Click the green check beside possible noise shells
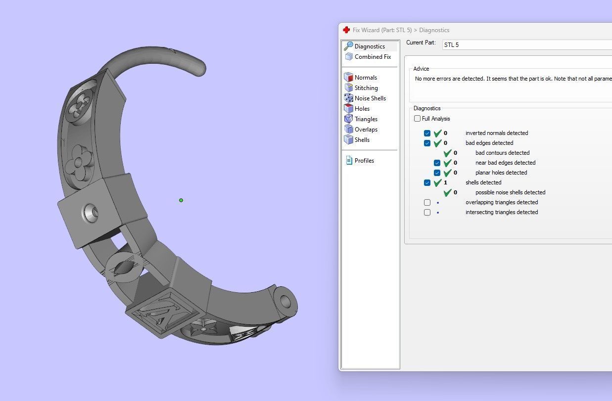This screenshot has height=401, width=612. click(x=447, y=192)
